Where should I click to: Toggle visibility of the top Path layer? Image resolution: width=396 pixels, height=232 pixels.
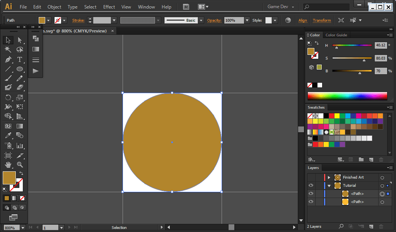pyautogui.click(x=311, y=193)
